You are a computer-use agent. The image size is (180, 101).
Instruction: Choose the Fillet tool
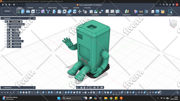click(x=59, y=11)
